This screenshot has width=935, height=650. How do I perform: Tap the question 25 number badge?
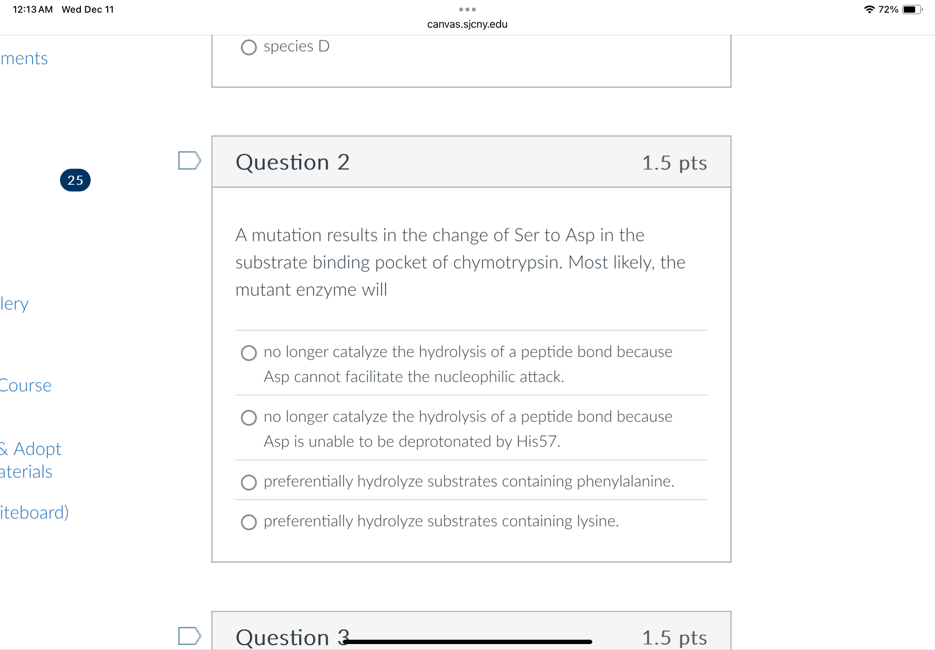click(75, 180)
